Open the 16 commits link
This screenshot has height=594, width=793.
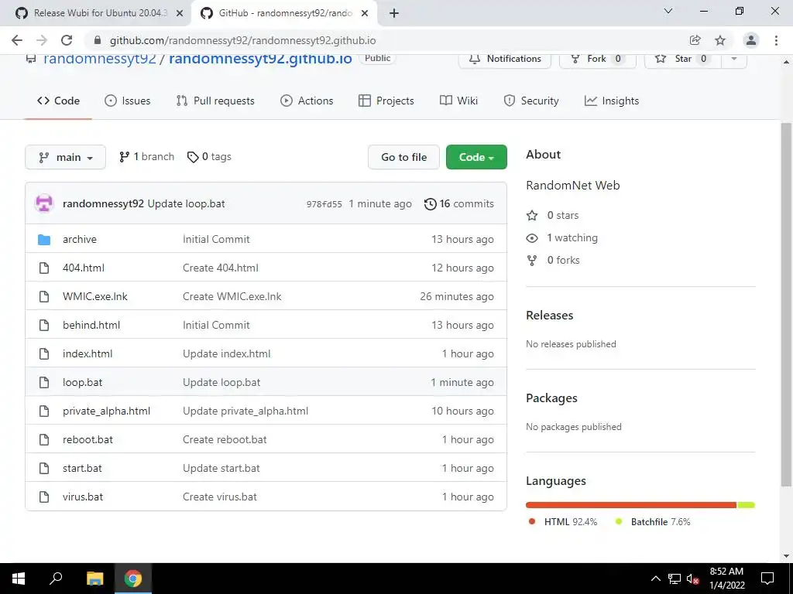click(458, 204)
